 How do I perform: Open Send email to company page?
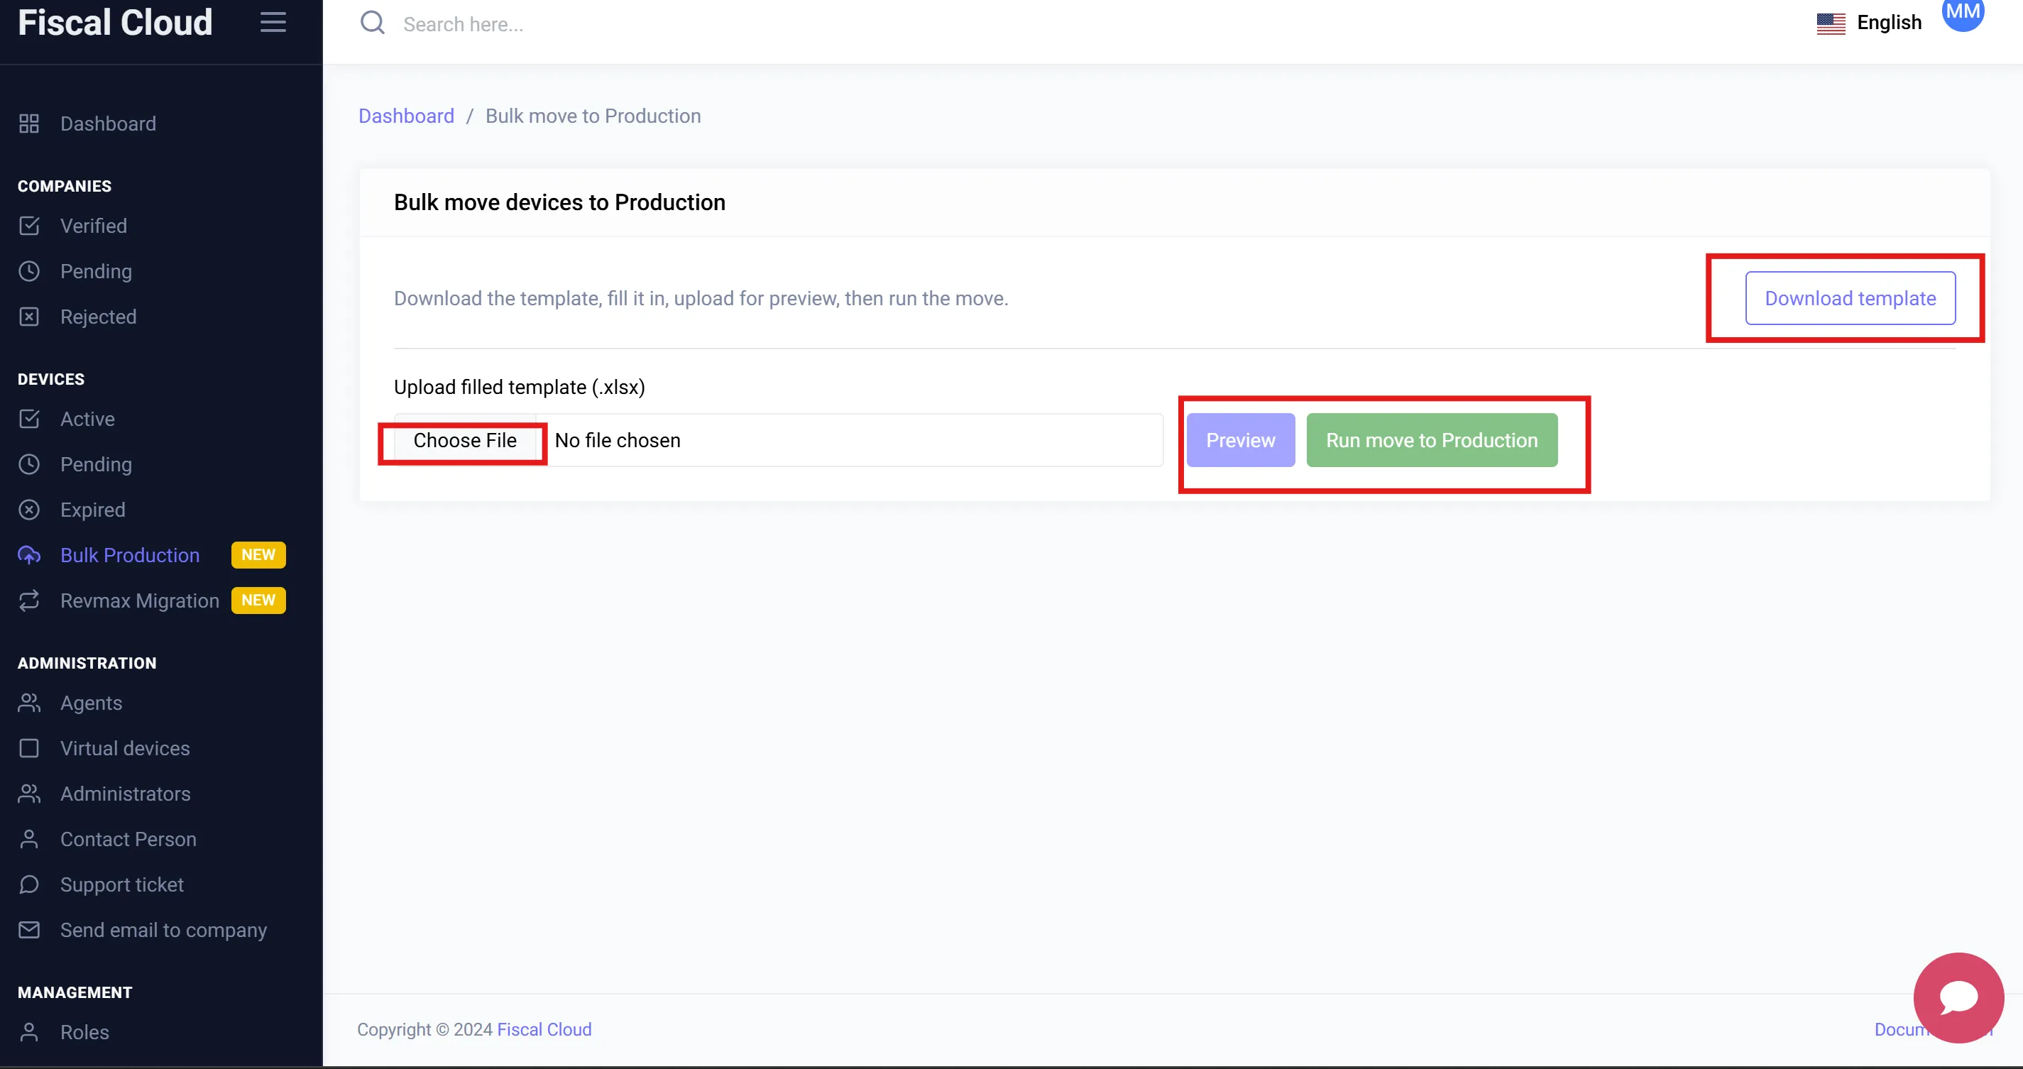pos(163,931)
